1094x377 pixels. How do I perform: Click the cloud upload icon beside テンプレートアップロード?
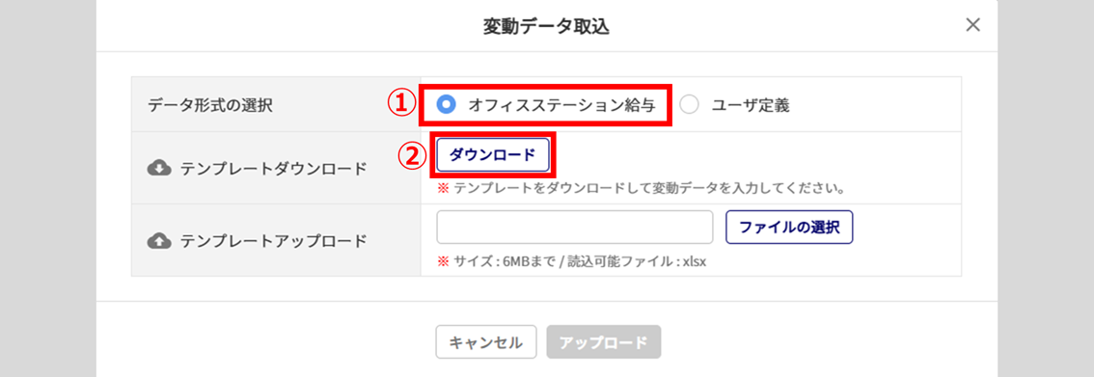pyautogui.click(x=159, y=241)
